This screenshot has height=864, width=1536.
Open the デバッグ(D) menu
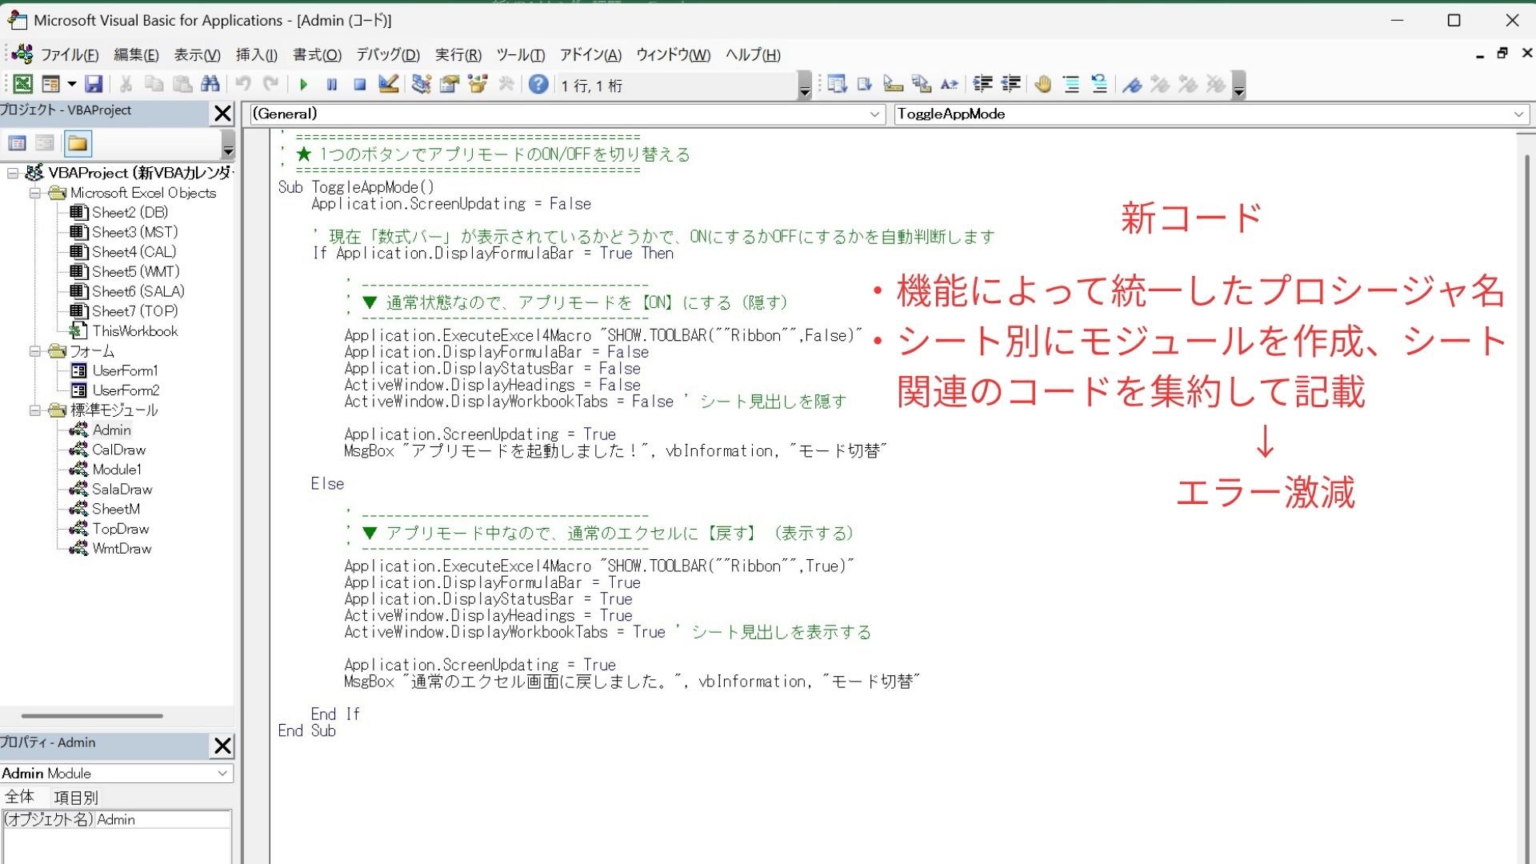[387, 54]
